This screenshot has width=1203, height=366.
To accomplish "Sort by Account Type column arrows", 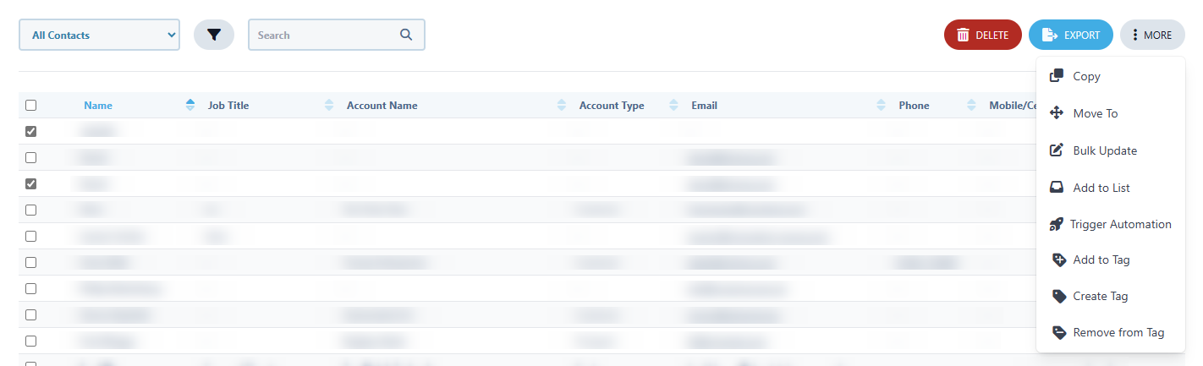I will 673,106.
